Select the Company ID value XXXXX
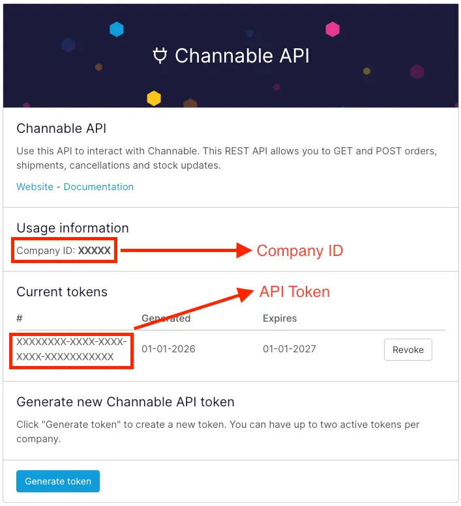 point(95,251)
